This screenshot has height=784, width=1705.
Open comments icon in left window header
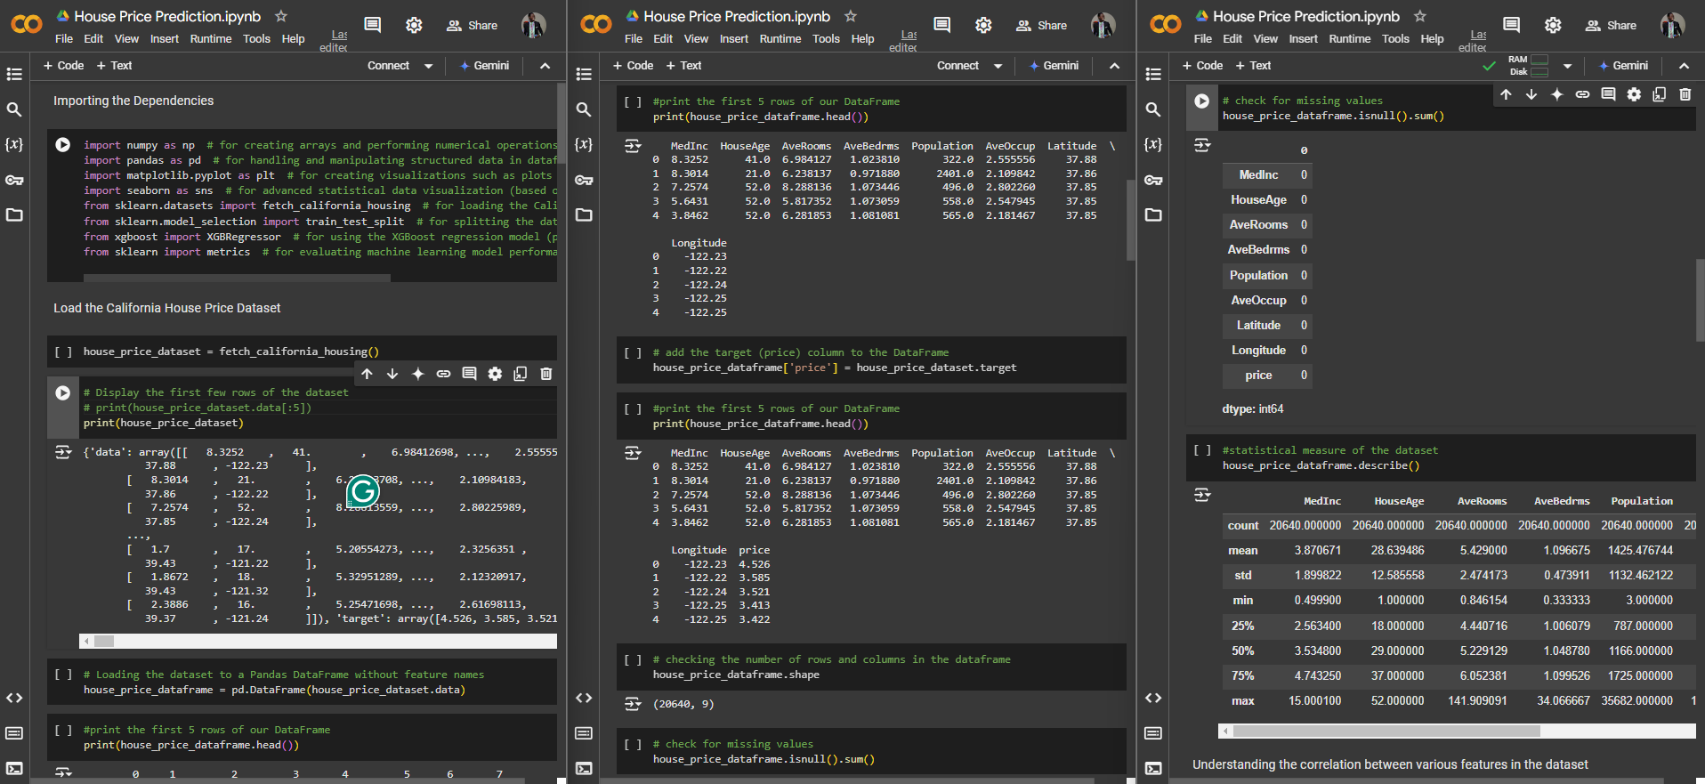pyautogui.click(x=373, y=25)
